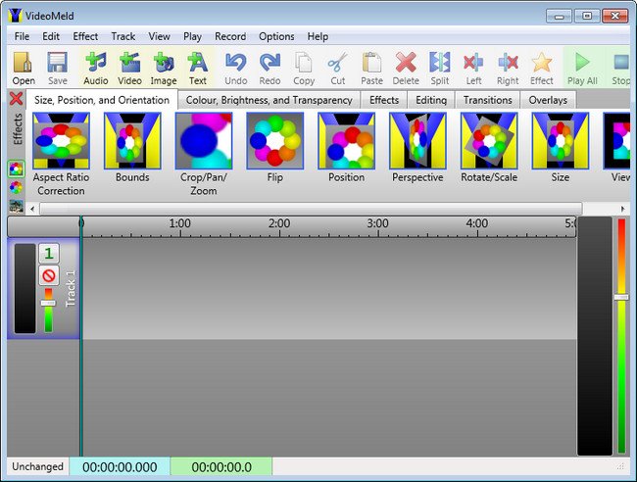Image resolution: width=637 pixels, height=482 pixels.
Task: Click the Copy toolbar icon
Action: pyautogui.click(x=304, y=69)
